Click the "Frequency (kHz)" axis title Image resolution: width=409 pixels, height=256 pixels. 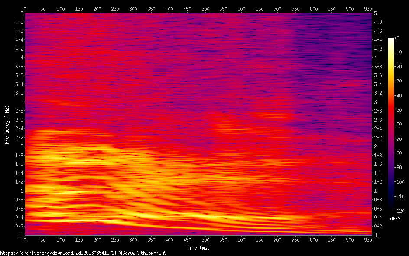(x=7, y=124)
